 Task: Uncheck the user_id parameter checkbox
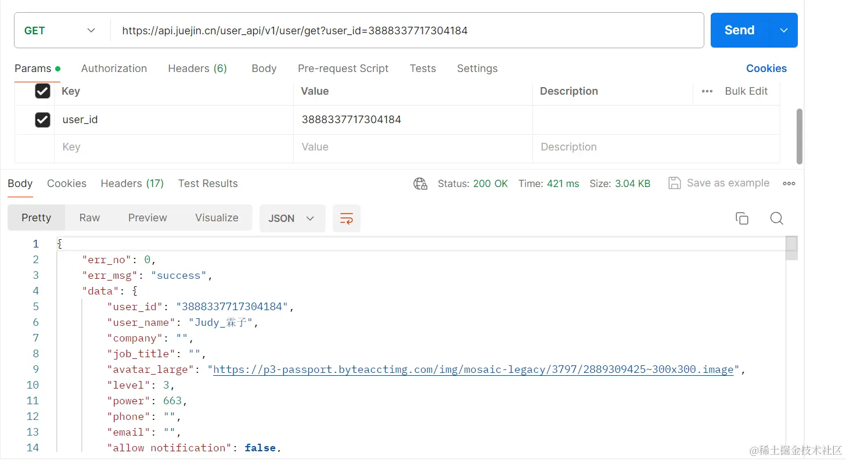42,120
